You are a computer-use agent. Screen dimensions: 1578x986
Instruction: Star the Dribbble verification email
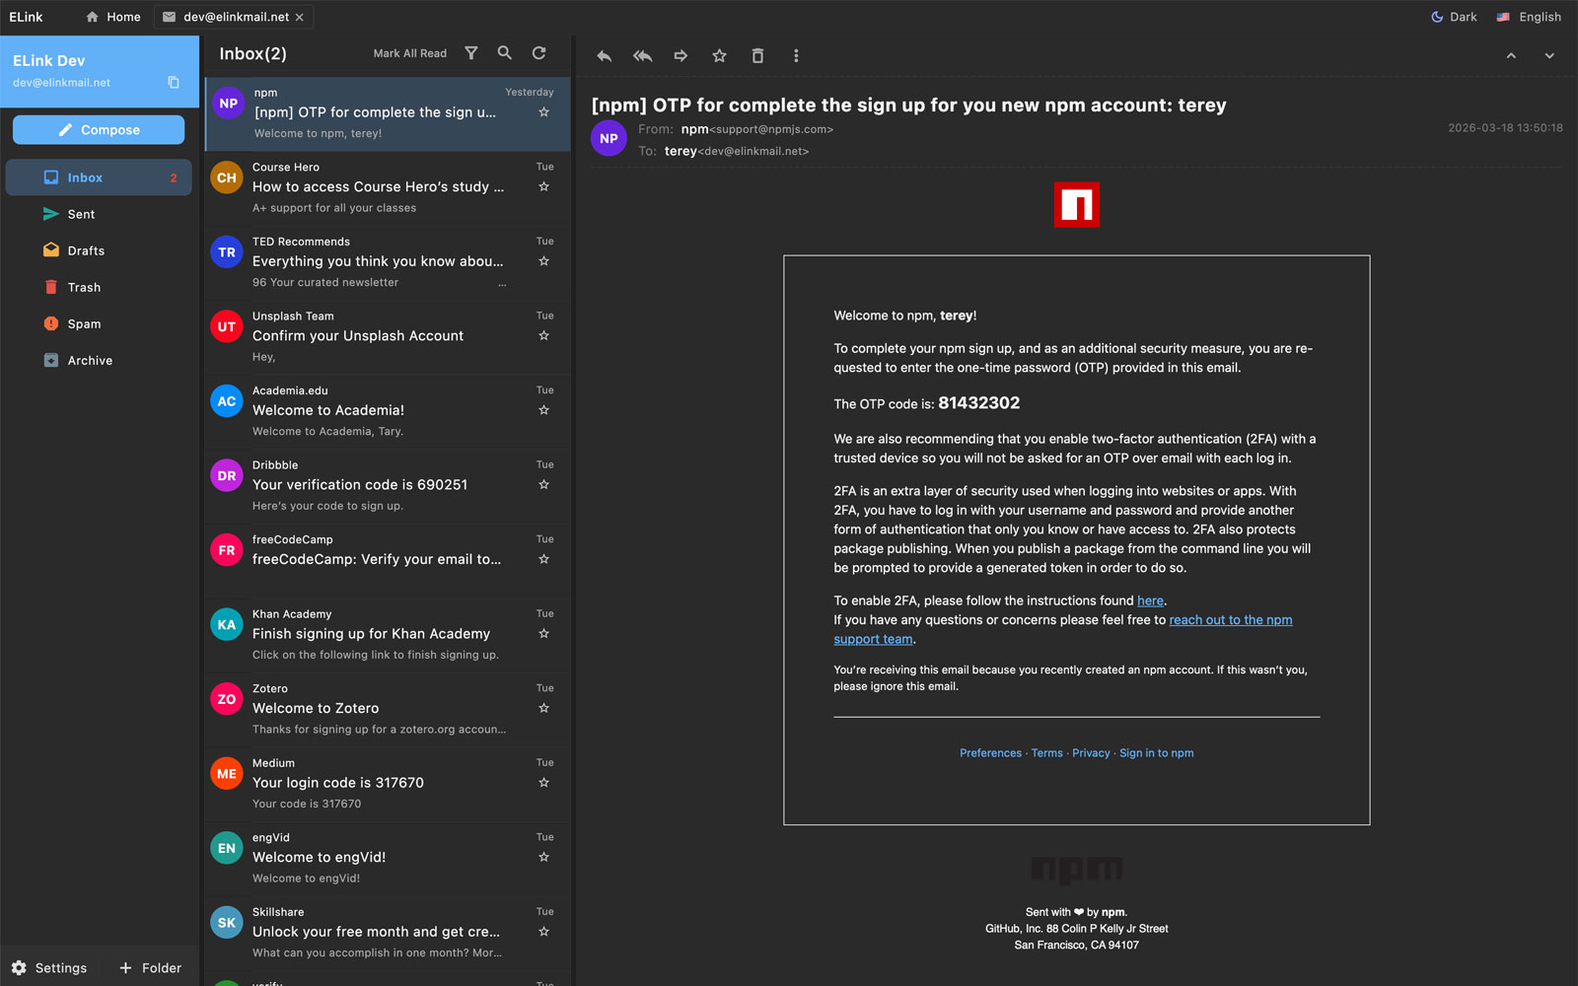[543, 484]
